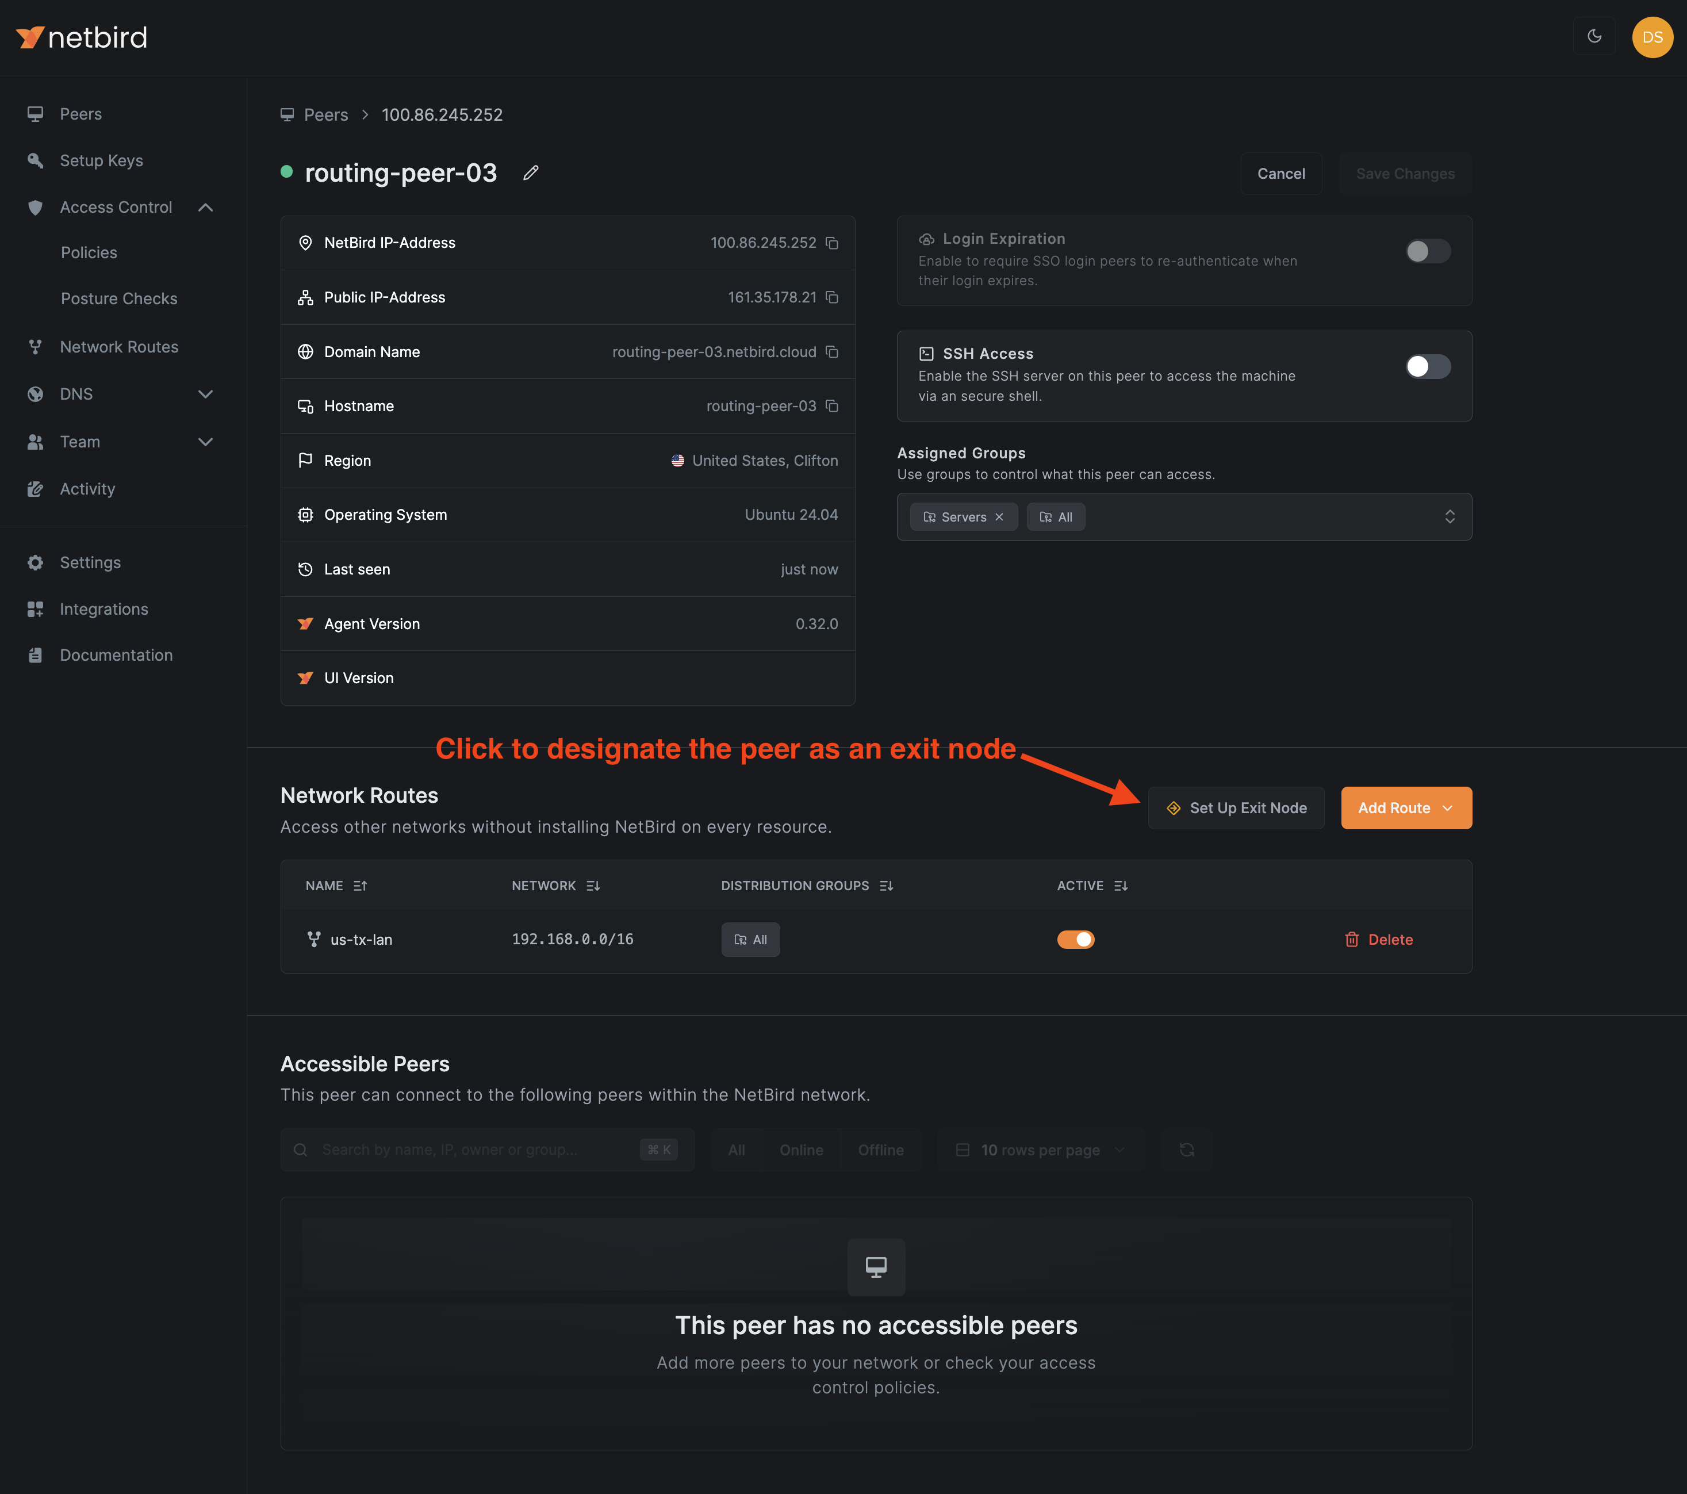Expand the Team sidebar section
Screen dimensions: 1687x1494
79,442
